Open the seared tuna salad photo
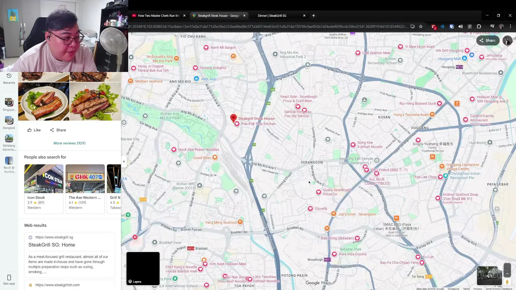The image size is (516, 290). 95,101
